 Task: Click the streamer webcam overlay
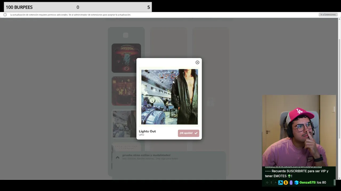(x=299, y=131)
